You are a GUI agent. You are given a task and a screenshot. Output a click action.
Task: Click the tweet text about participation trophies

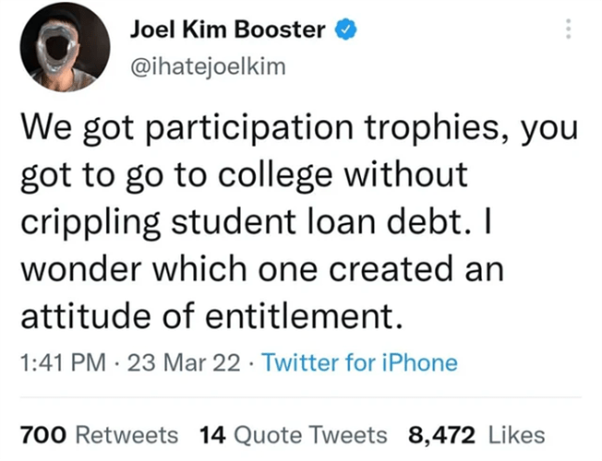pyautogui.click(x=299, y=221)
